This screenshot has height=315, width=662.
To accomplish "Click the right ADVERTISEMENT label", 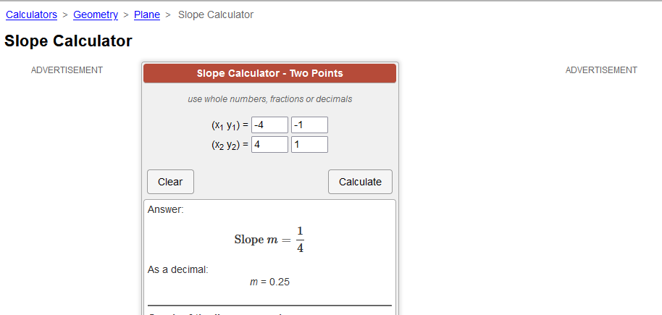I will click(601, 70).
